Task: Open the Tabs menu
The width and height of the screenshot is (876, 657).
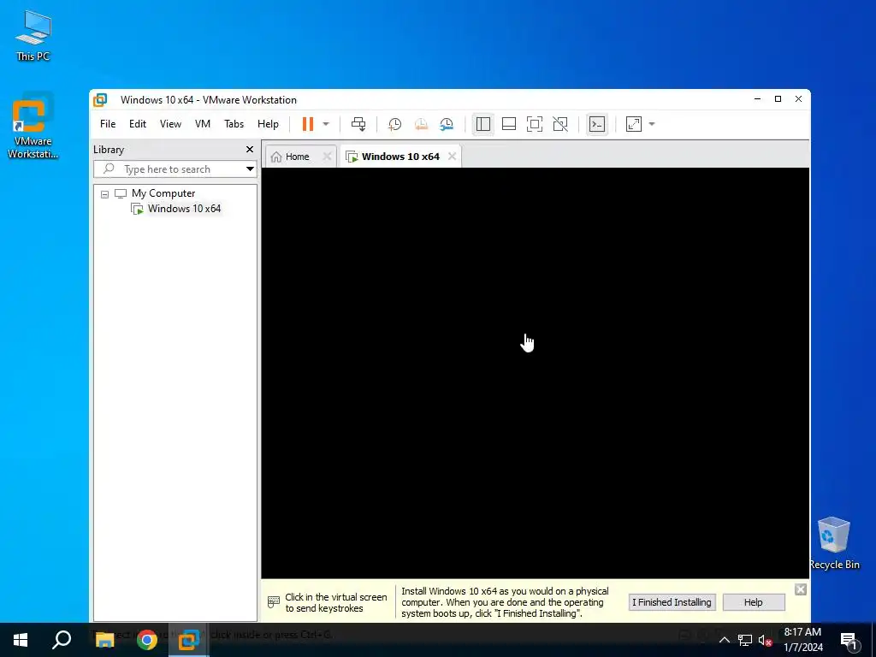Action: click(x=234, y=124)
